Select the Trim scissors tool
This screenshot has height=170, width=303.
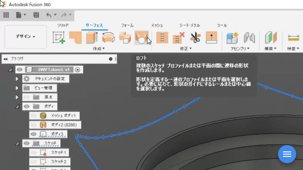click(195, 37)
